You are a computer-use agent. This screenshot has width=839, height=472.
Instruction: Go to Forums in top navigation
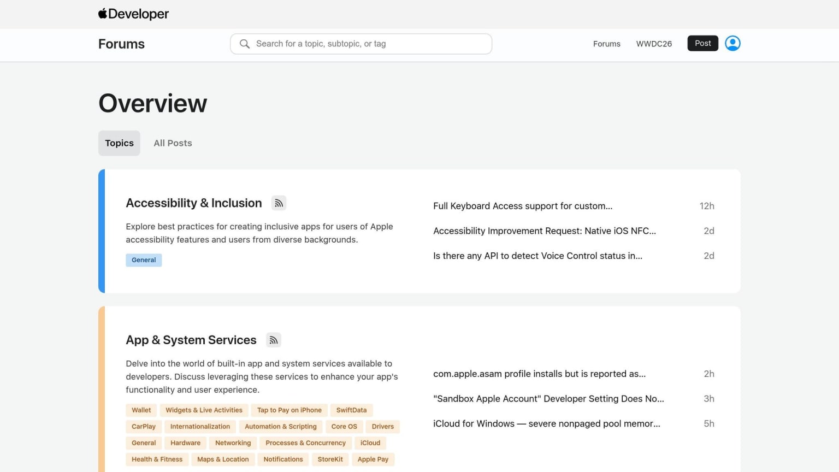606,44
